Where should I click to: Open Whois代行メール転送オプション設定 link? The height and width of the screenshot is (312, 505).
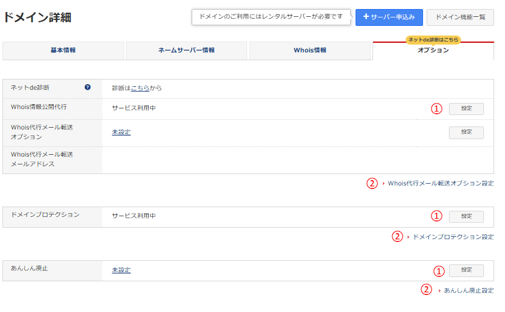(441, 184)
